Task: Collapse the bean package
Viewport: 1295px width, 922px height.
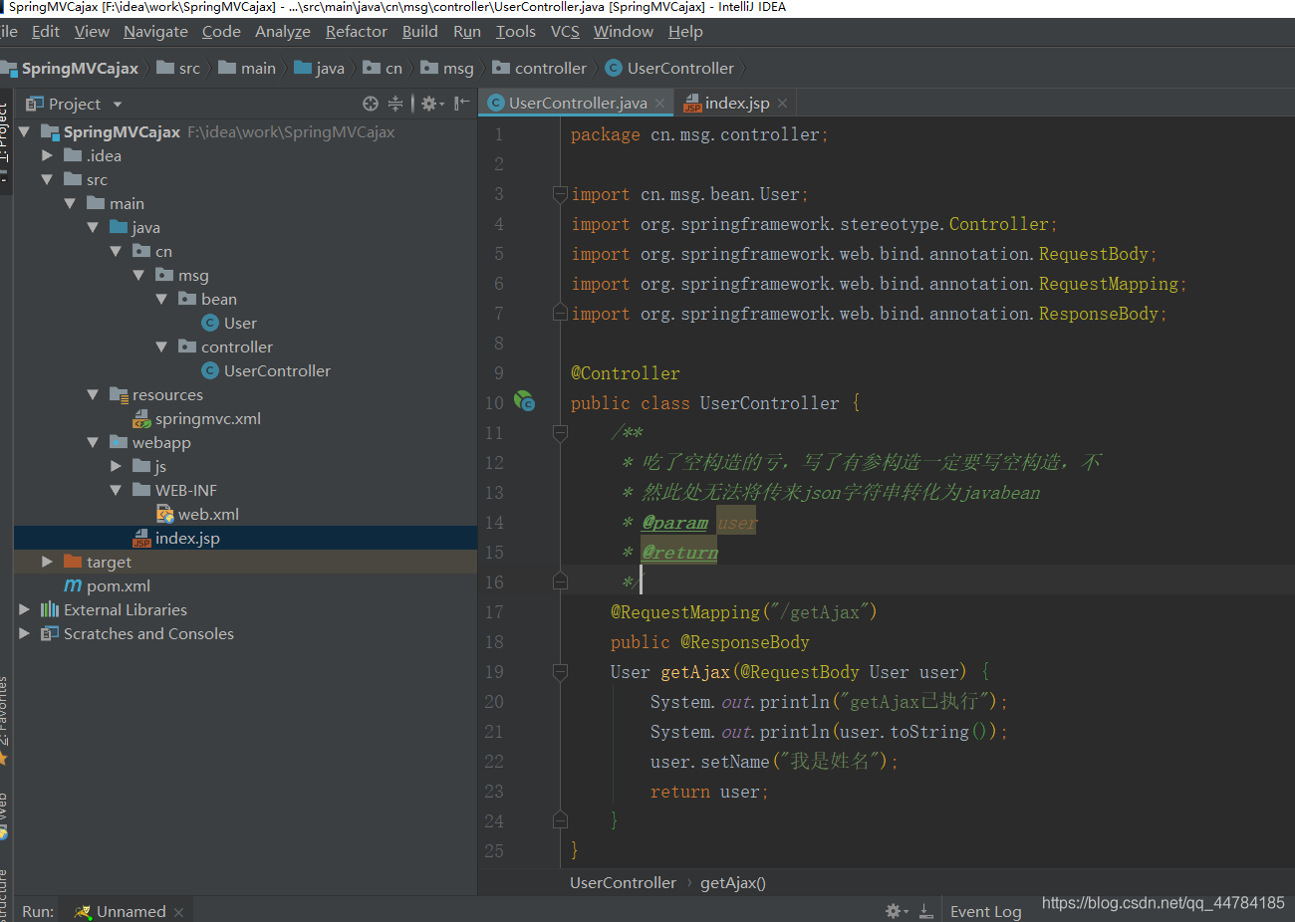Action: pos(161,299)
